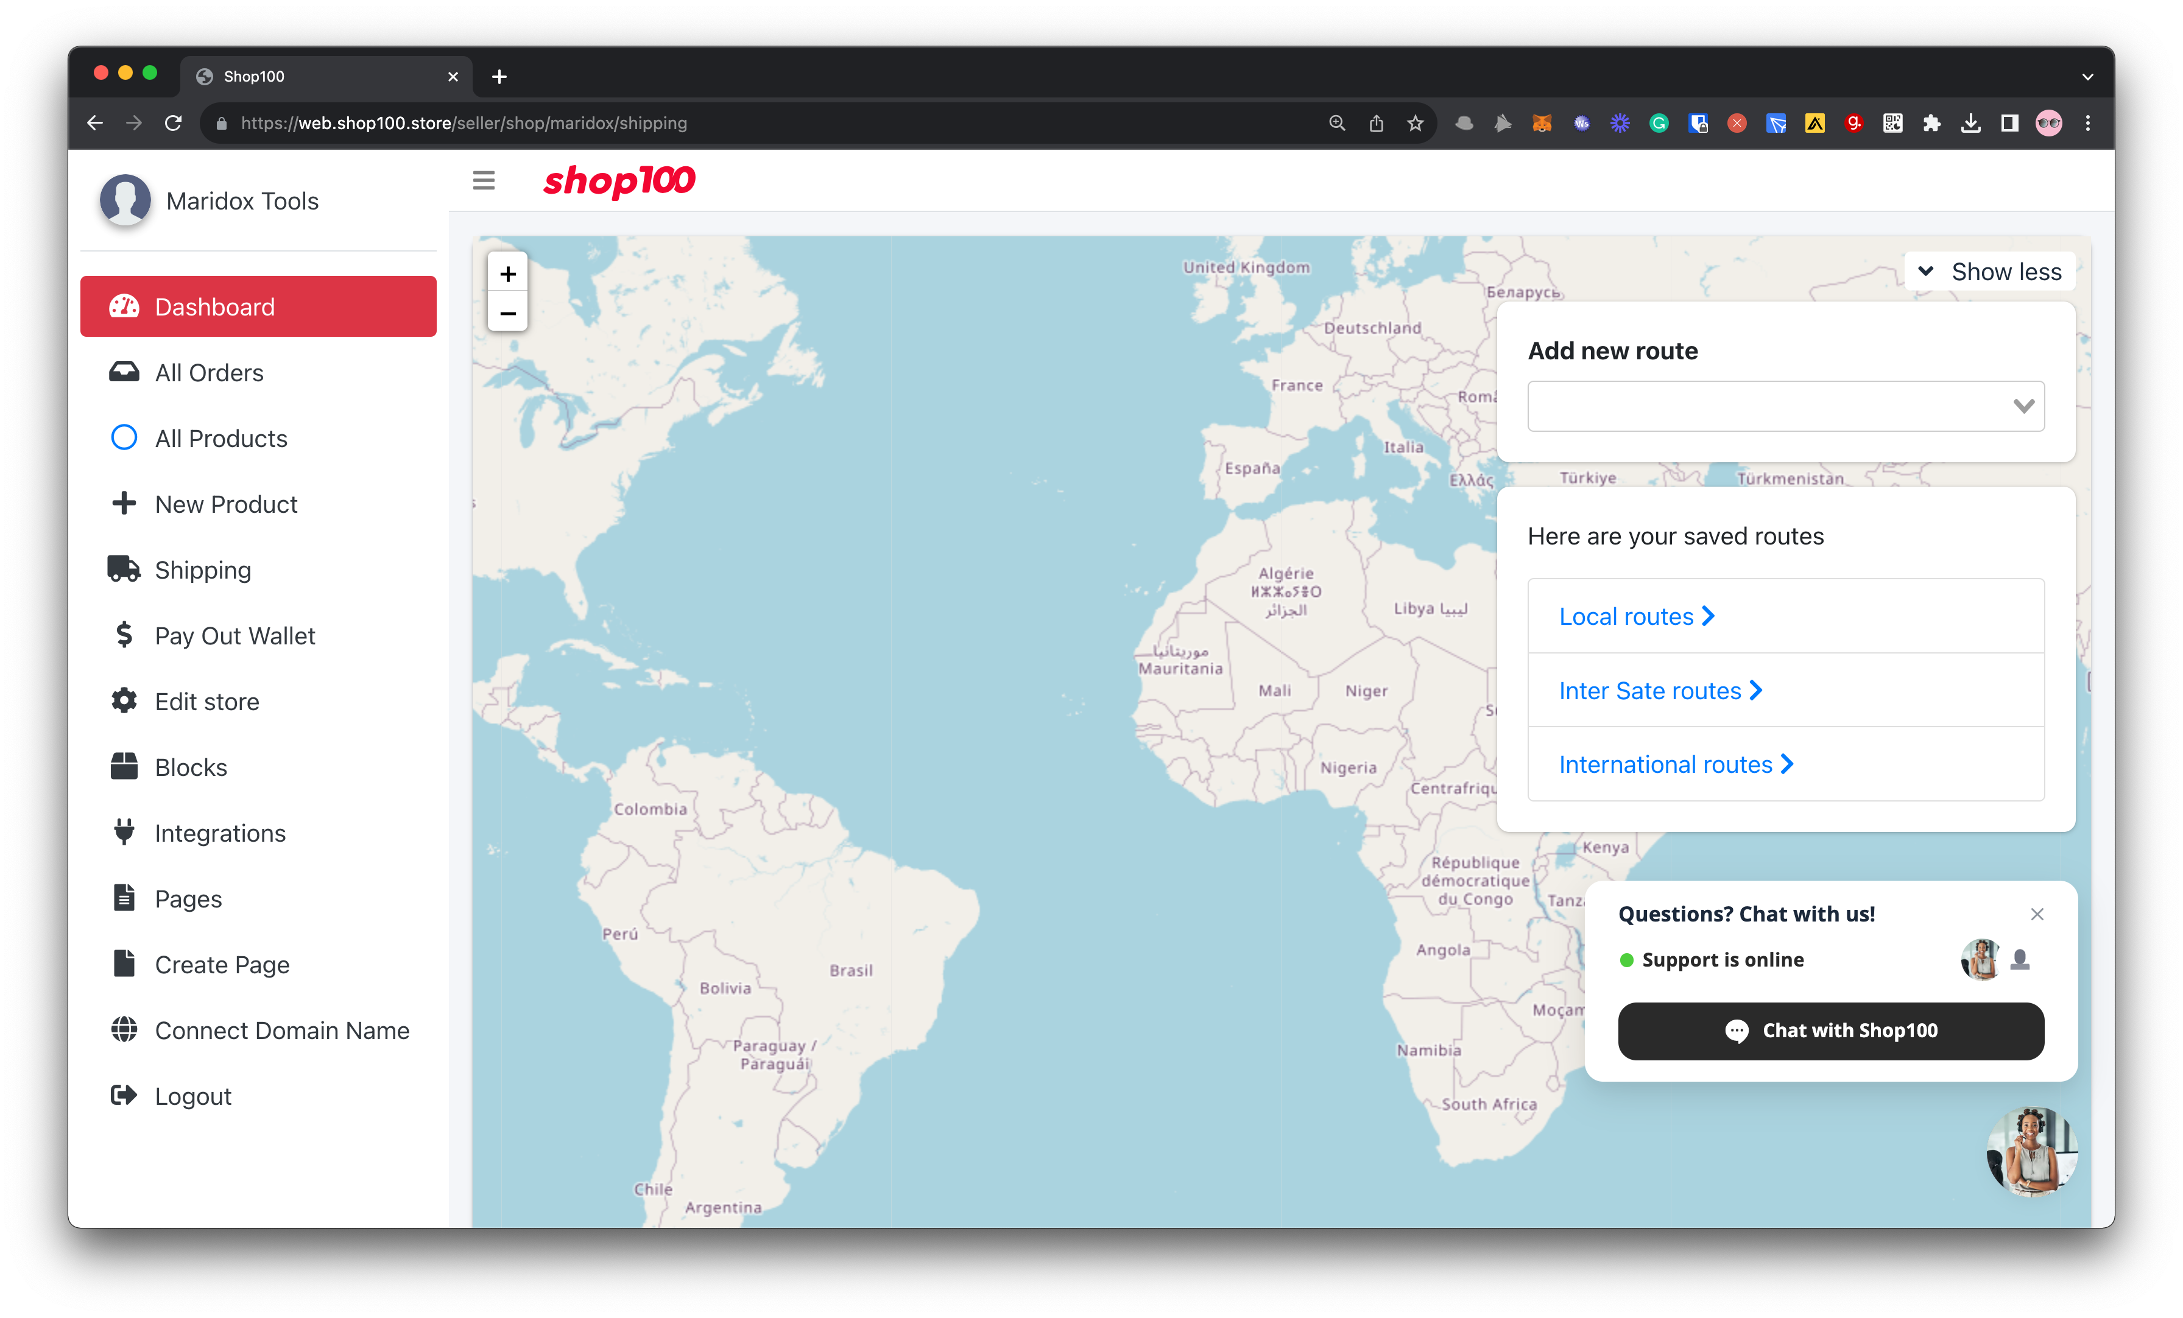
Task: Open the page zoom magnifier icon
Action: click(x=1337, y=123)
